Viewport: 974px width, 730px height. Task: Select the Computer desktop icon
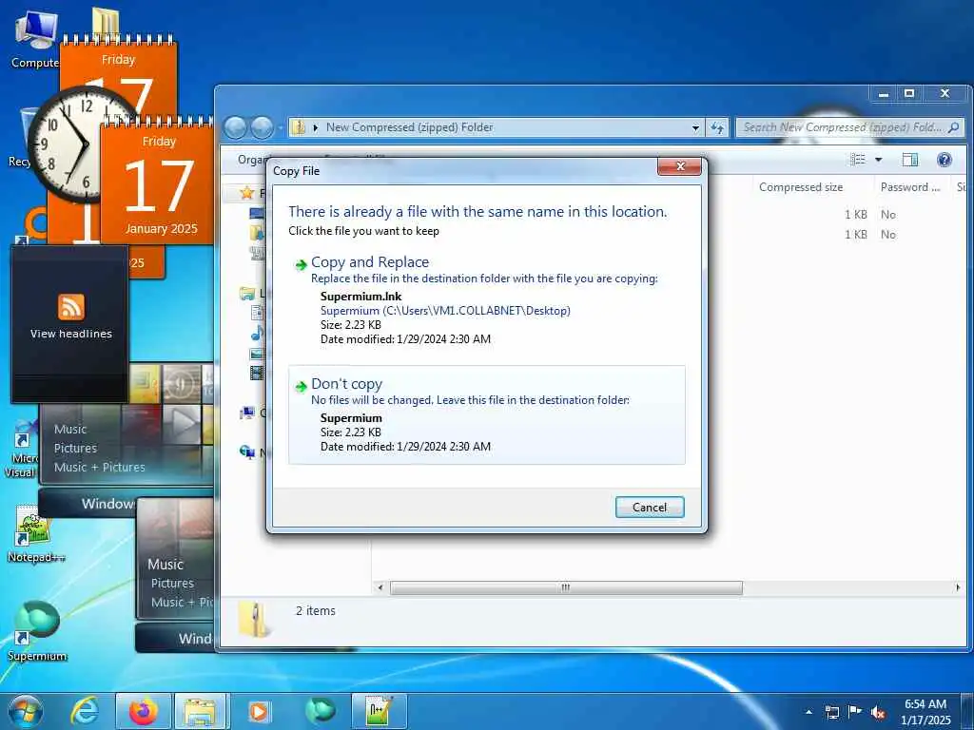click(x=35, y=40)
